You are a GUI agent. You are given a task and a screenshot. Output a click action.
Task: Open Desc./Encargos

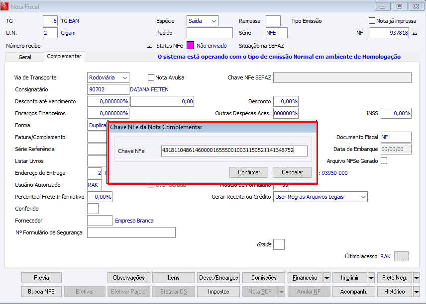[x=218, y=278]
